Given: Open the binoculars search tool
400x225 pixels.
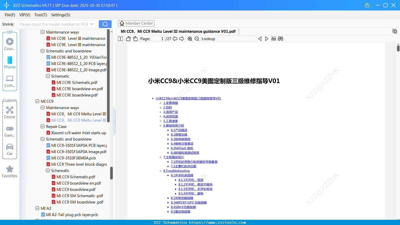Looking at the screenshot, I should coord(280,39).
